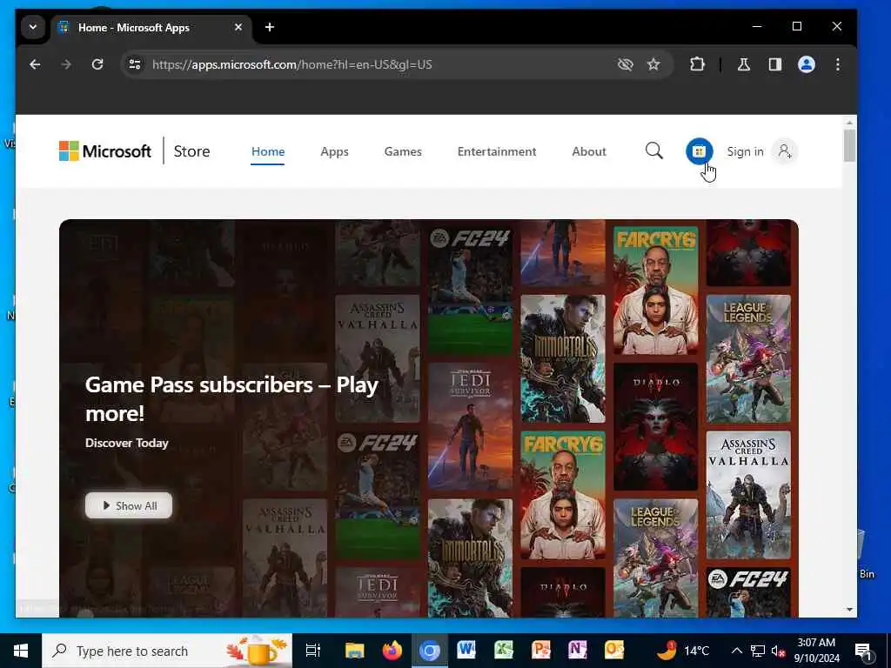View site information icon in address bar
Image resolution: width=891 pixels, height=668 pixels.
(x=135, y=64)
